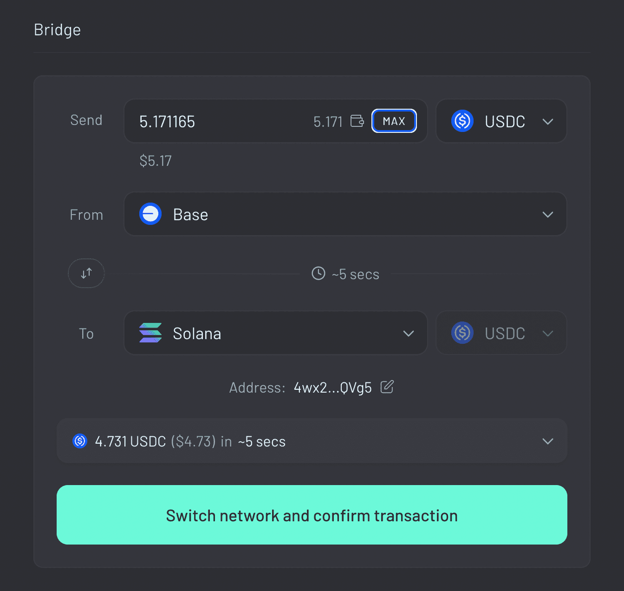Image resolution: width=624 pixels, height=591 pixels.
Task: Click the clock icon near ~5 secs
Action: tap(318, 274)
